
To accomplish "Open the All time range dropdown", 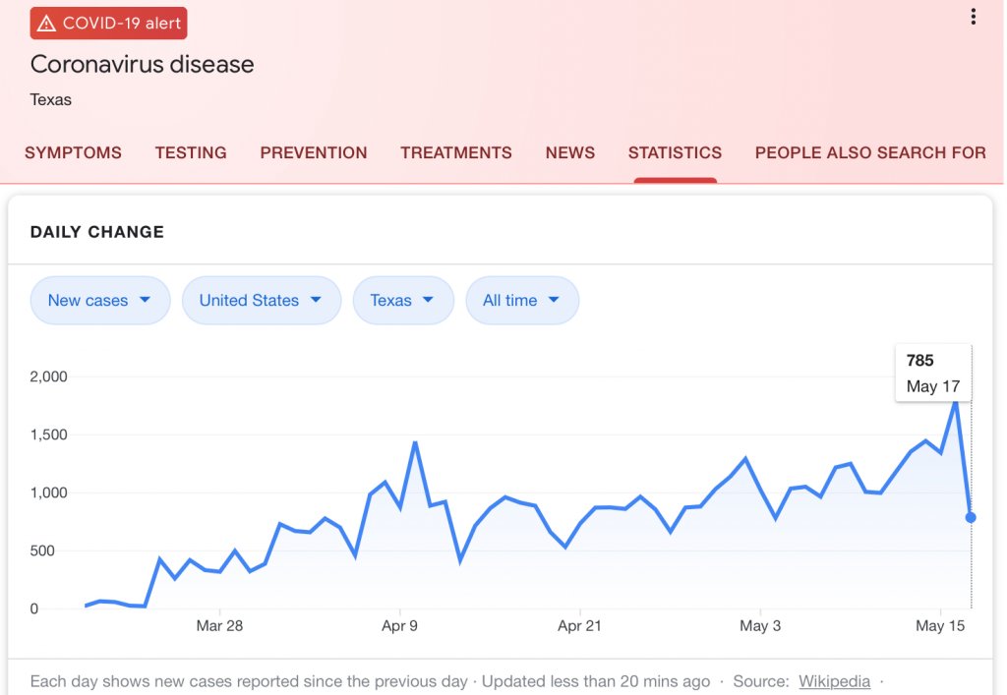I will coord(521,301).
